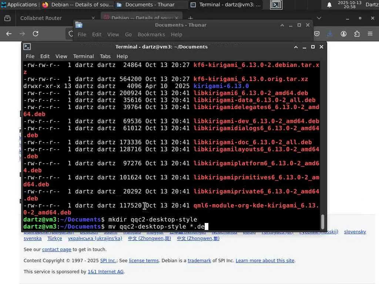This screenshot has height=284, width=379.
Task: Click the terminal vertical scrollbar handle
Action: click(x=322, y=222)
